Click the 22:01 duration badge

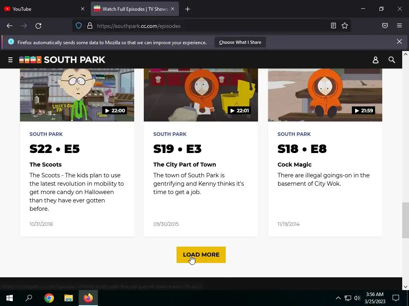(x=240, y=111)
